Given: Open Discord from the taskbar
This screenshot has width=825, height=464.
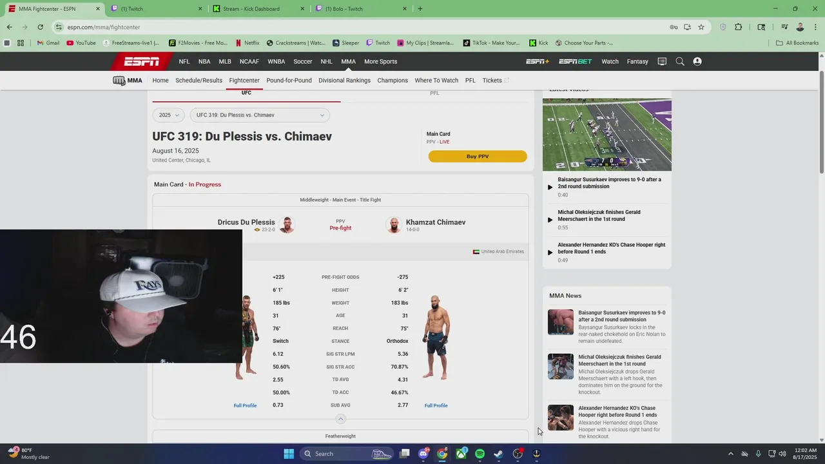Looking at the screenshot, I should [423, 454].
